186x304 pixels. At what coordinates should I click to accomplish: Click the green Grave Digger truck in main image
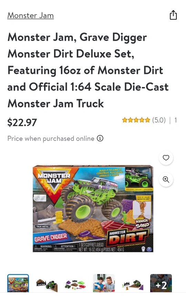coord(91,200)
